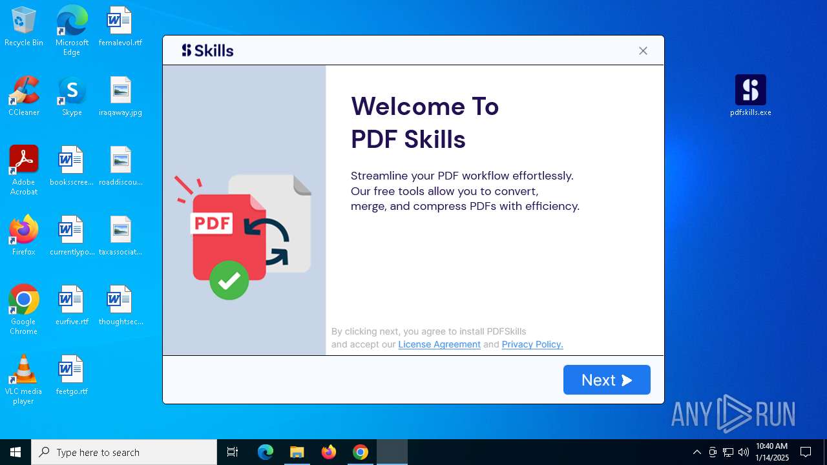
Task: Click the Next button in installer
Action: pos(607,380)
